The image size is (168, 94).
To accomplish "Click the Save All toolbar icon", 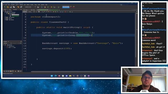I will tap(14, 7).
